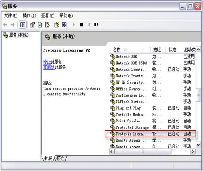Screen dimensions: 203x171
Task: Select the Portable Media... service
Action: [153, 114]
